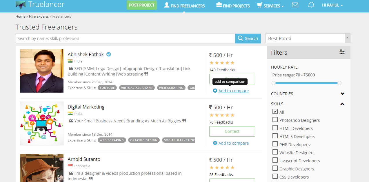Screen dimensions: 369x182
Task: Collapse the Skills filter section
Action: (342, 104)
